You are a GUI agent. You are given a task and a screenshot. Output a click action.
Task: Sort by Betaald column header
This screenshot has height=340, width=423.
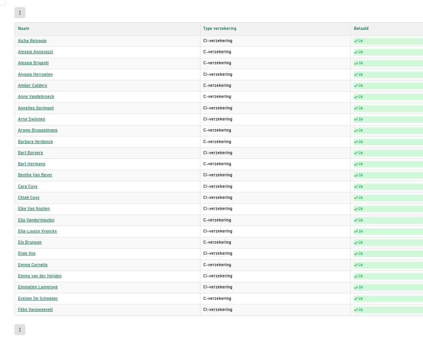tap(361, 28)
